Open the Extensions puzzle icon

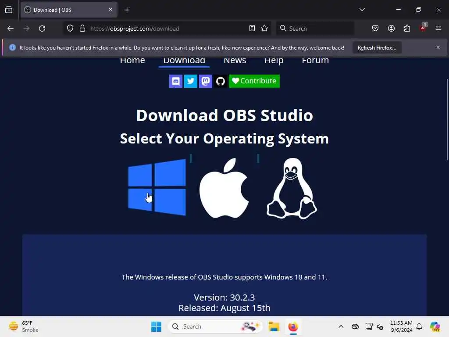tap(407, 29)
